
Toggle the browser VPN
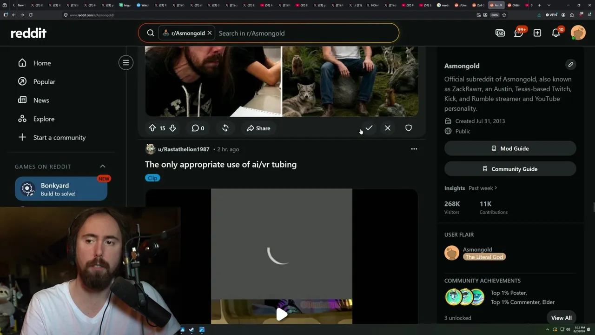(551, 15)
